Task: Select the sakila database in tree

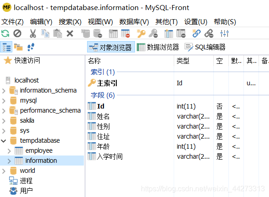Action: click(22, 120)
